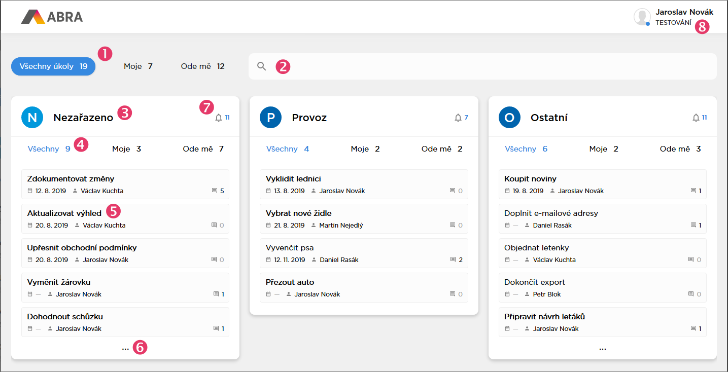Show Ode mě tasks in Ostatní panel
The image size is (728, 372).
[680, 149]
